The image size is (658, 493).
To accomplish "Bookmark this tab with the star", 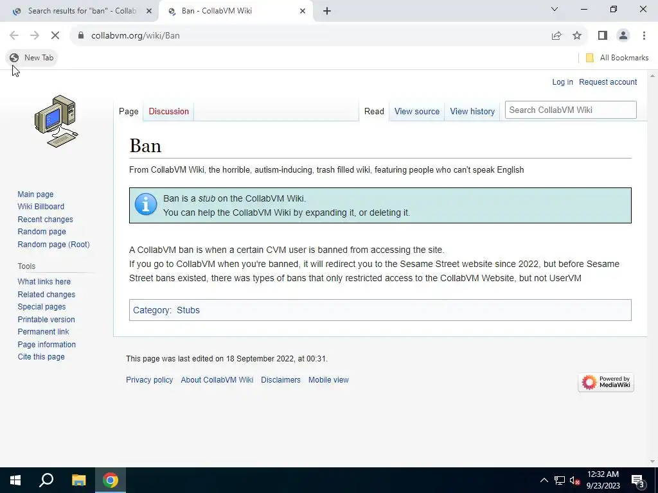I will point(577,36).
